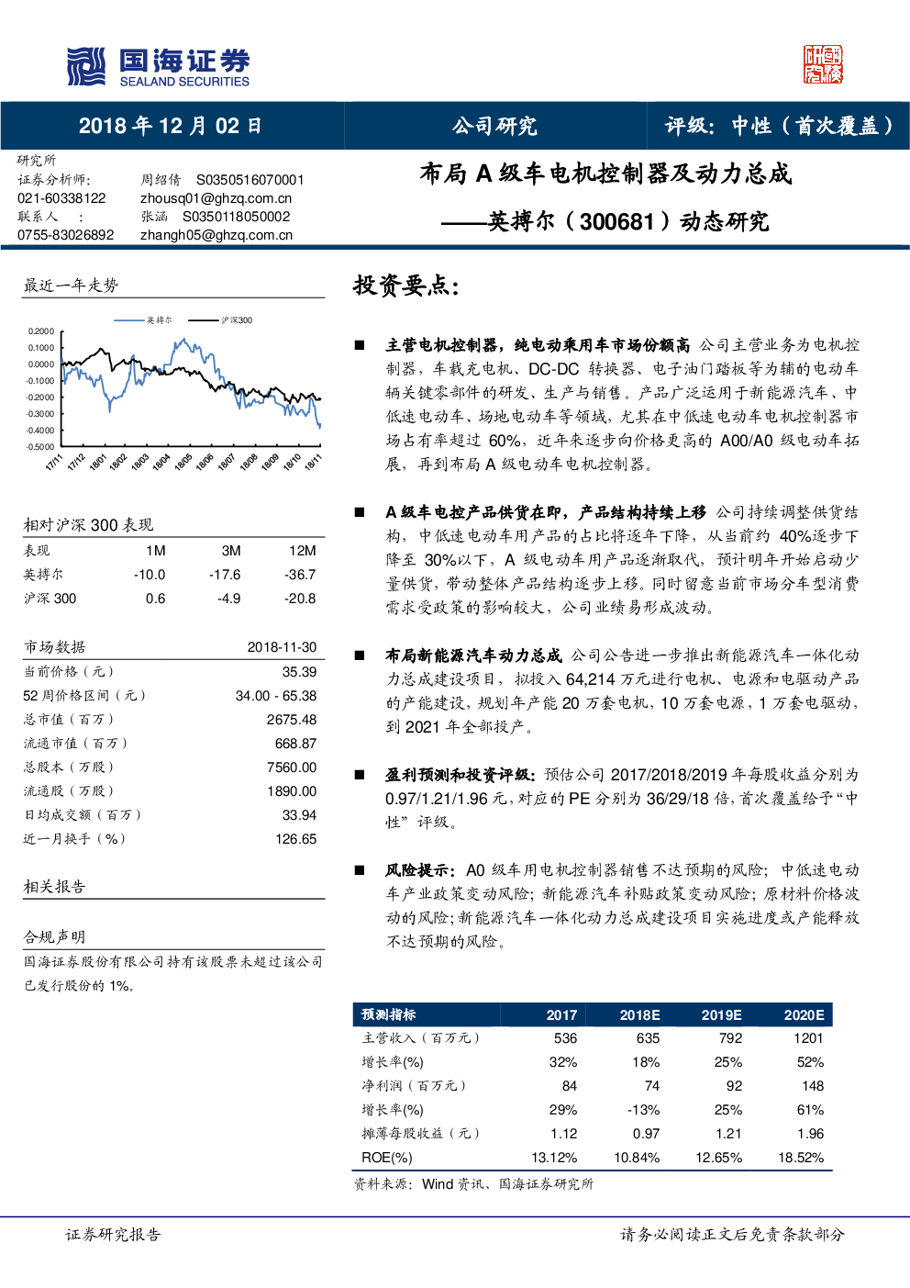Select the report date 2018年12月02日
The width and height of the screenshot is (910, 1288).
pyautogui.click(x=171, y=126)
